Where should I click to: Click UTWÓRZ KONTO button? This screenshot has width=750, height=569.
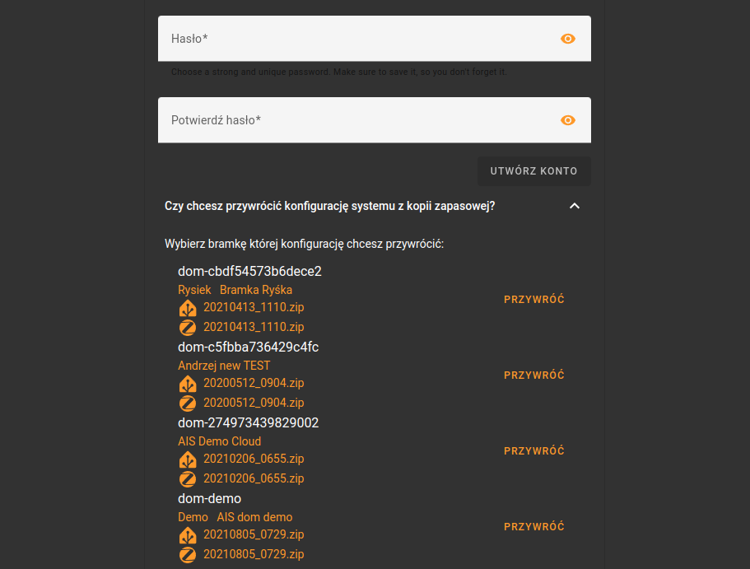click(533, 170)
